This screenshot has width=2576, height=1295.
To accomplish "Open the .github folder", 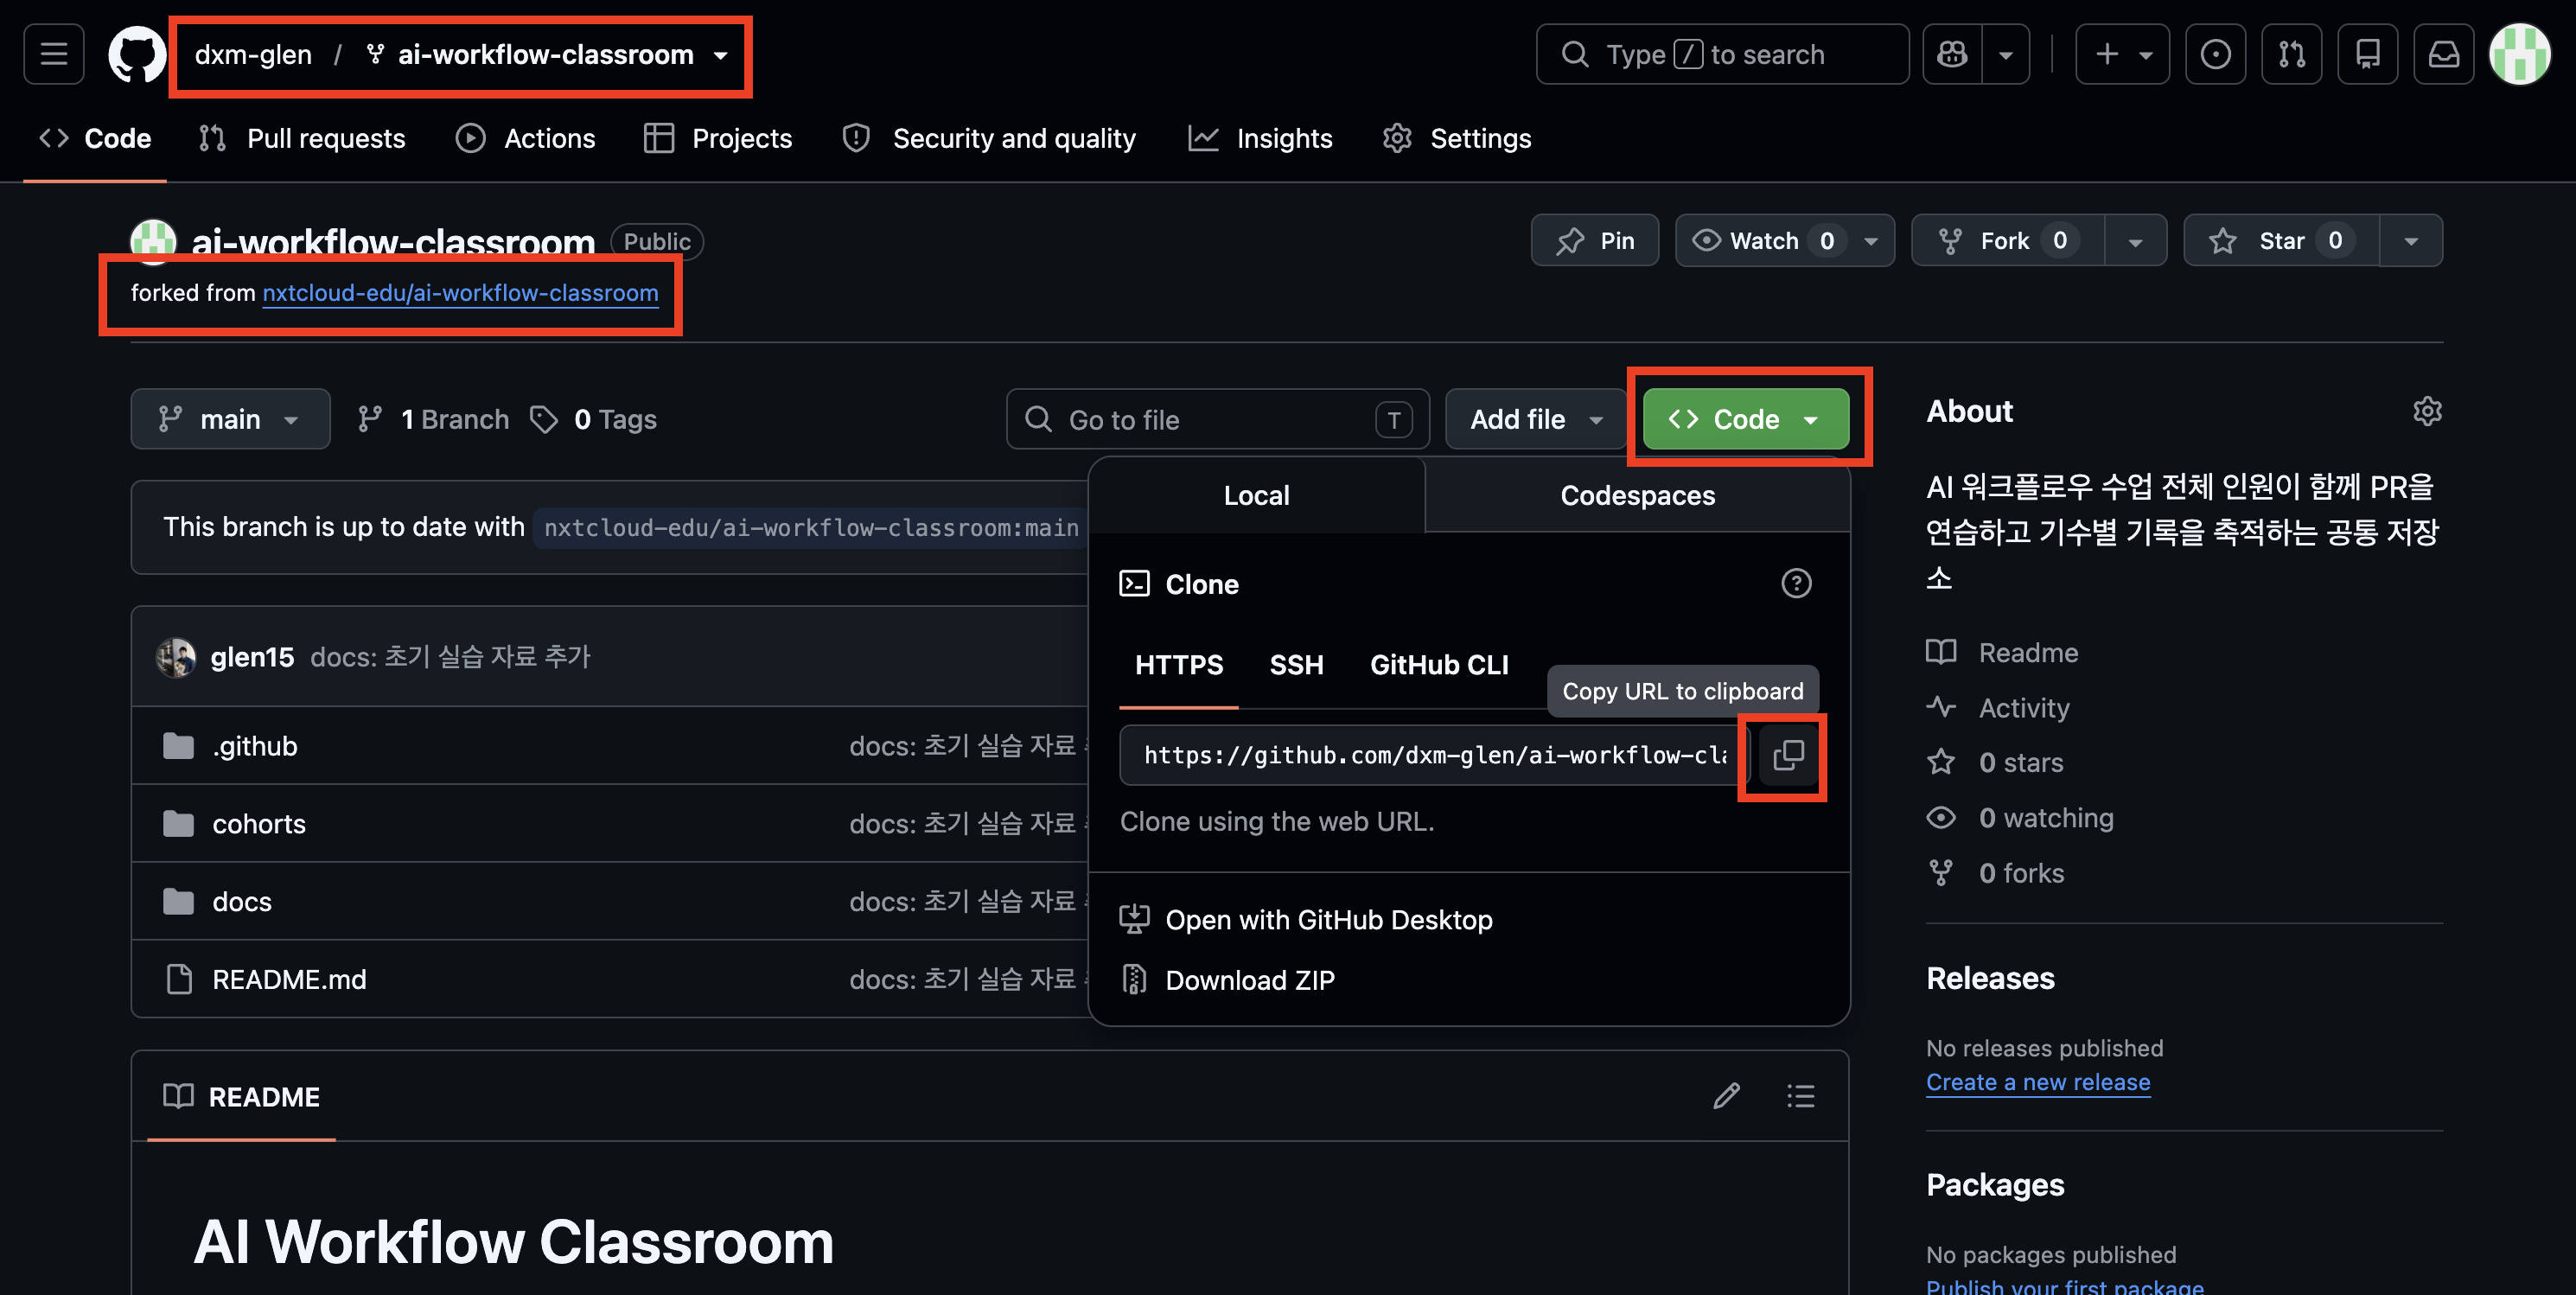I will pos(255,746).
